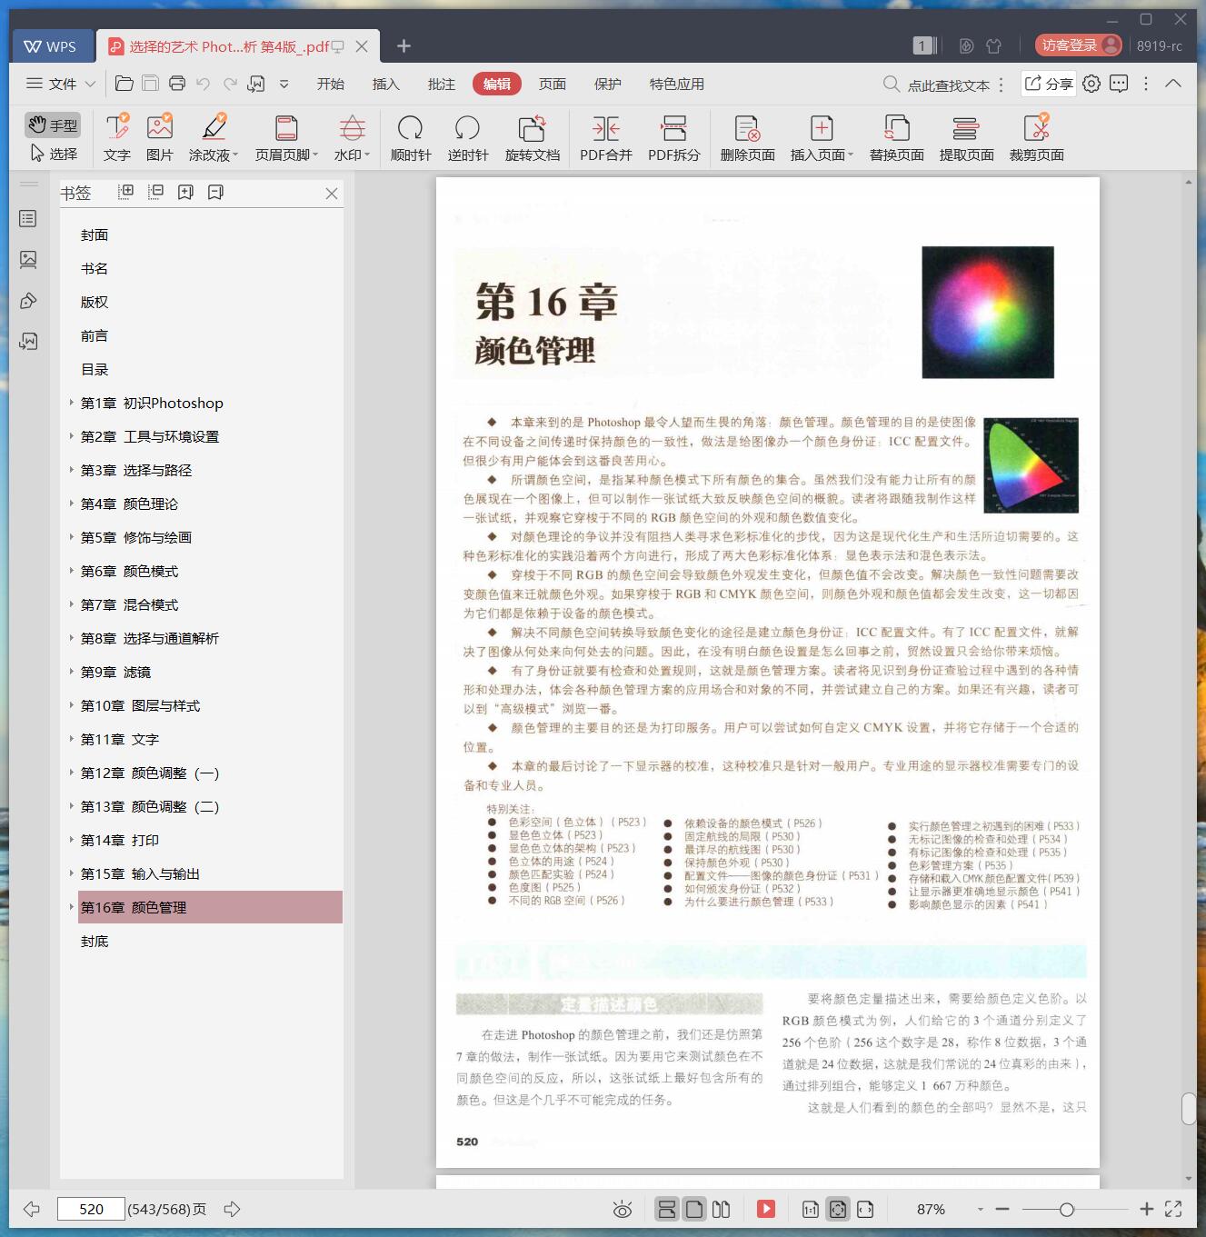Open the 目录 bookmark

pos(95,370)
